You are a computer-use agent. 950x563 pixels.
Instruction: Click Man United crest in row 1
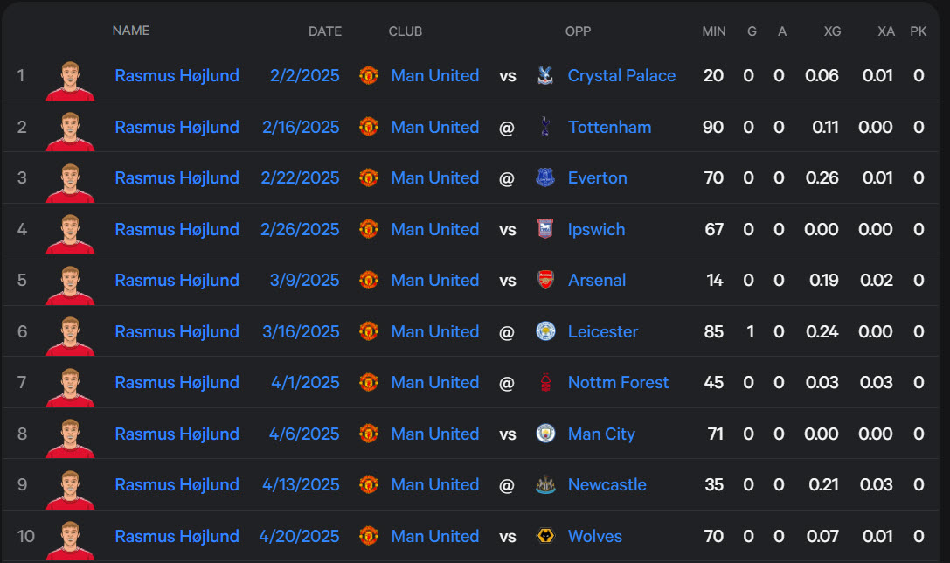click(x=368, y=75)
